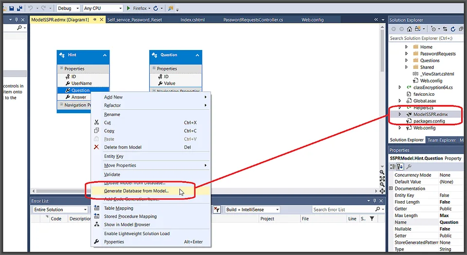
Task: Select packages.config in Solution Explorer
Action: click(429, 121)
